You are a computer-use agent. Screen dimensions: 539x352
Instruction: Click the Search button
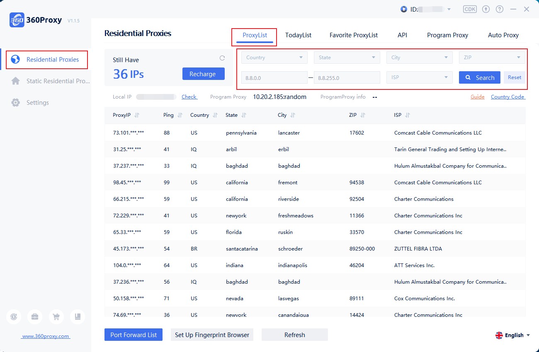[480, 77]
